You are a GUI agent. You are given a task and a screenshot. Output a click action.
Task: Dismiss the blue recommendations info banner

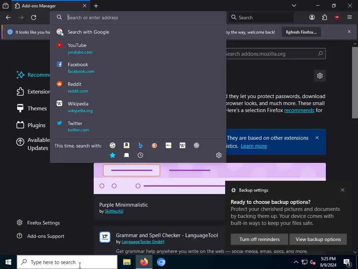coord(317,138)
